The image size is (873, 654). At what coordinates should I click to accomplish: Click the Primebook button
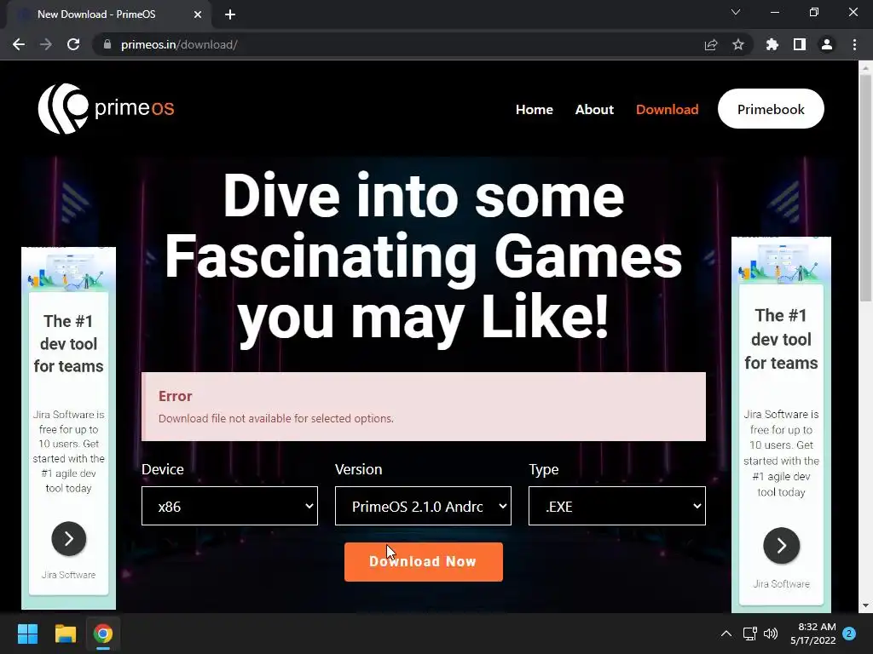click(771, 109)
